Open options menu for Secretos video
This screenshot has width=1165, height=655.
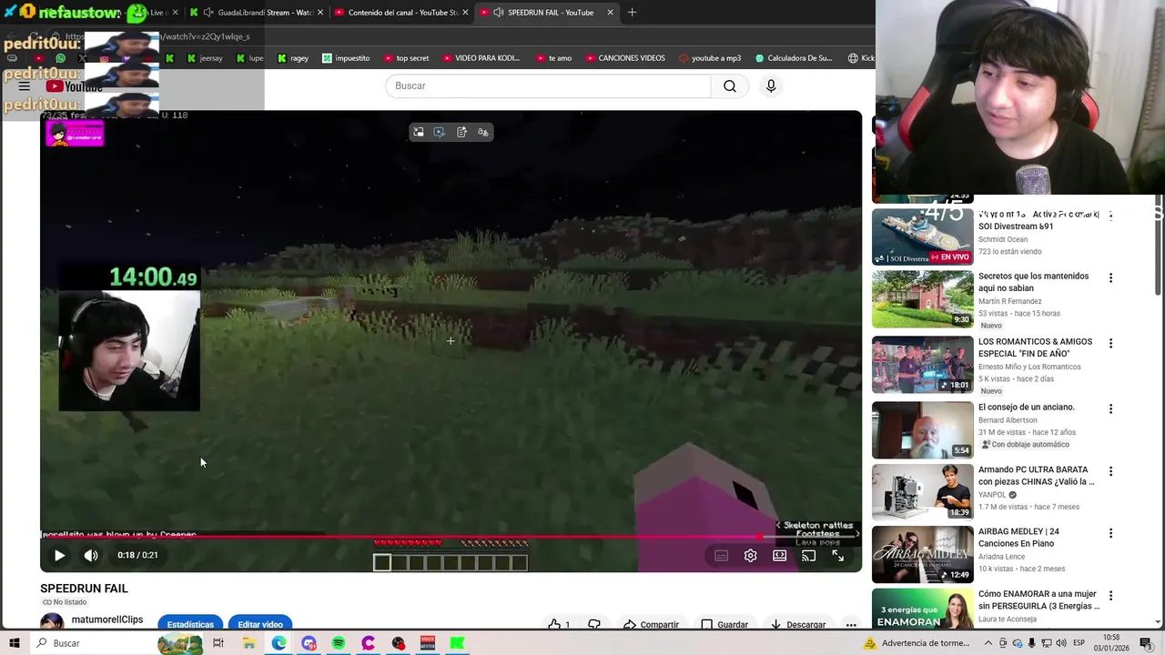click(x=1110, y=277)
